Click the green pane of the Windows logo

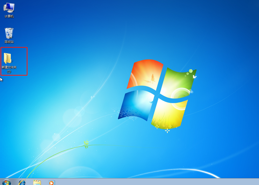click(x=179, y=83)
